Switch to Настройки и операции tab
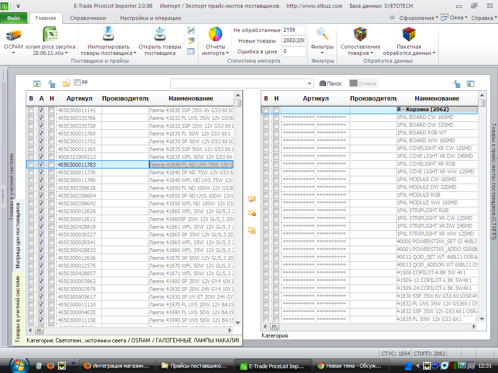 150,18
